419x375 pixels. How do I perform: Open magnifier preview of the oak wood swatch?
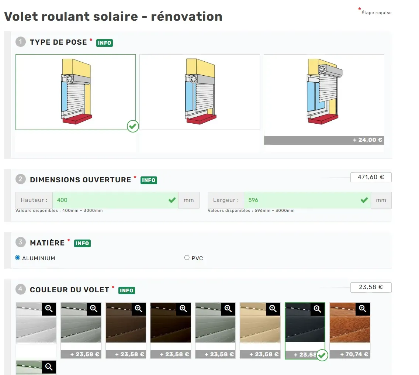pyautogui.click(x=363, y=309)
